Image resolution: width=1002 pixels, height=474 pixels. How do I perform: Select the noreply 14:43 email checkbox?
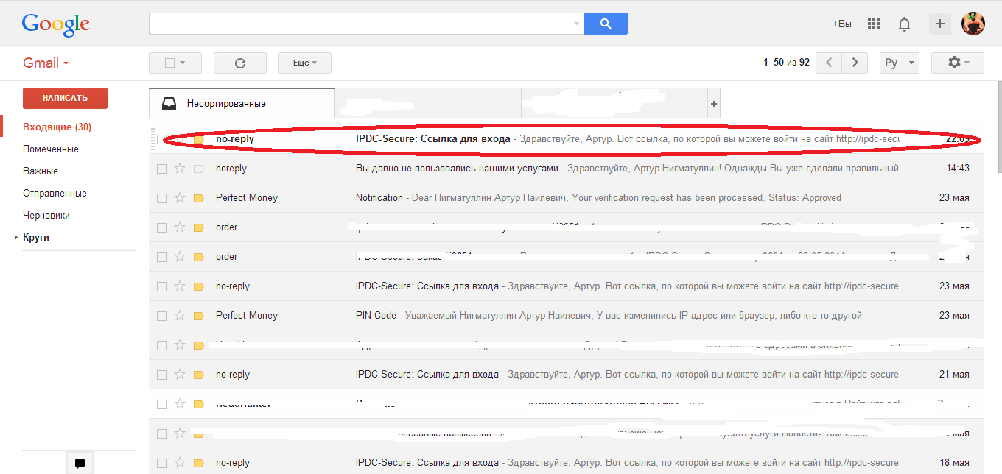point(161,169)
